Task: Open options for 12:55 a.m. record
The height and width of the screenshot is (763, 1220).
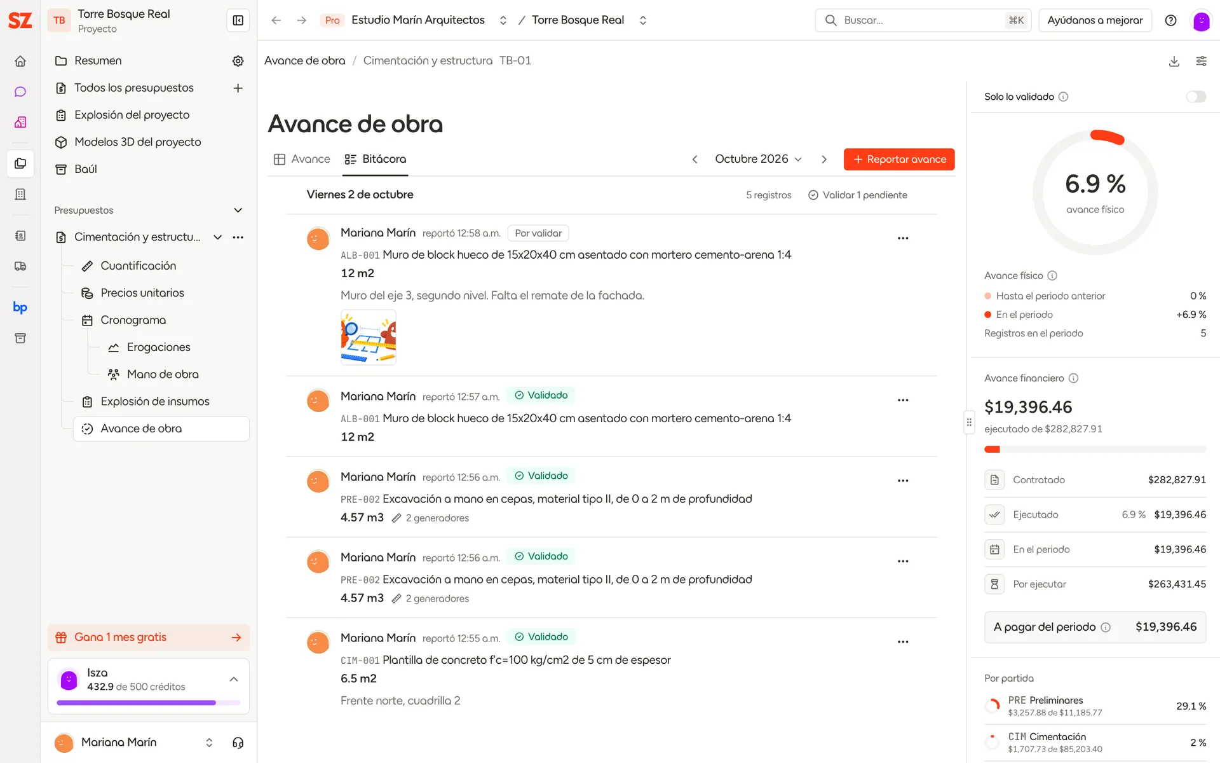Action: point(903,642)
